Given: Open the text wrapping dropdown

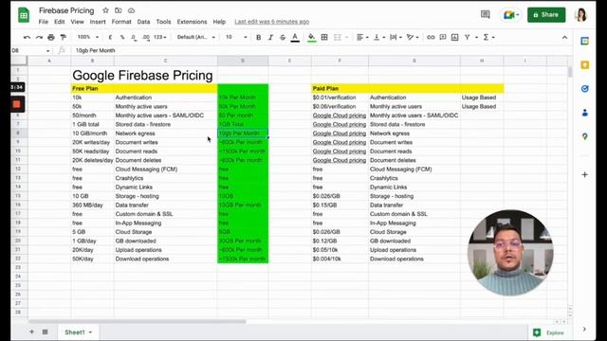Looking at the screenshot, I should [395, 37].
